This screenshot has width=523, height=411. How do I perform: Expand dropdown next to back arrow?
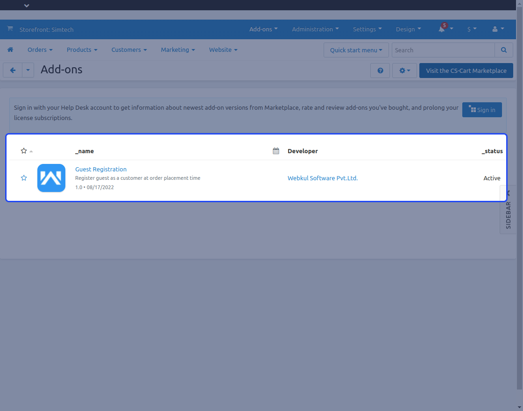click(28, 71)
